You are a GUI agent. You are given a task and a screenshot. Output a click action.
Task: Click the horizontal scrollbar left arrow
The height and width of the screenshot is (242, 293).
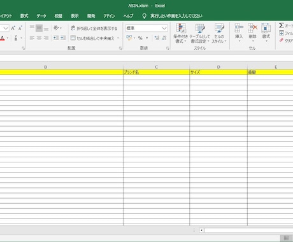pyautogui.click(x=201, y=230)
